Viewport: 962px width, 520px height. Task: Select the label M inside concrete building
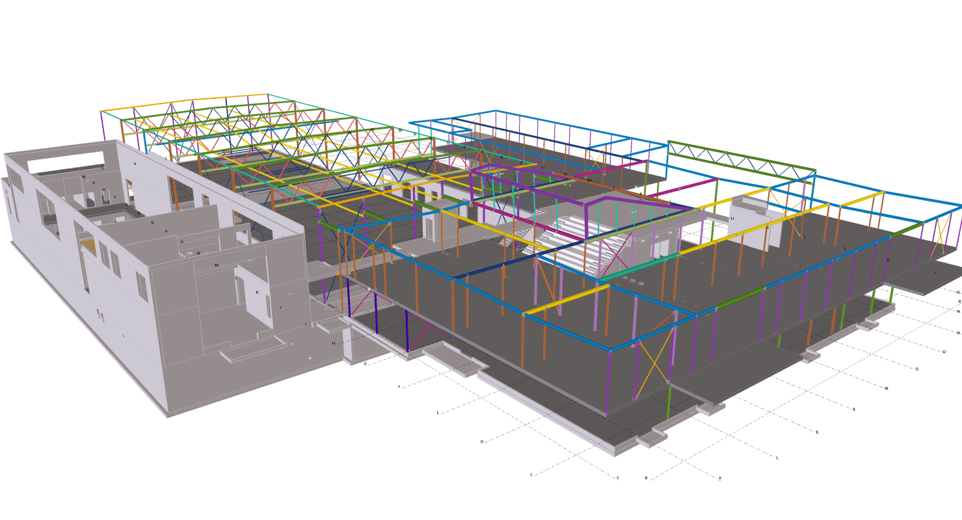(217, 265)
